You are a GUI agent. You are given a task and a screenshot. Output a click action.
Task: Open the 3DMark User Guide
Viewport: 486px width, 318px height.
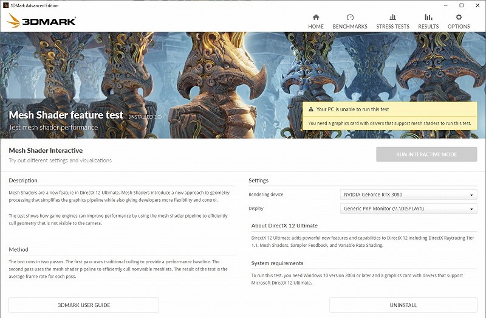pos(84,305)
